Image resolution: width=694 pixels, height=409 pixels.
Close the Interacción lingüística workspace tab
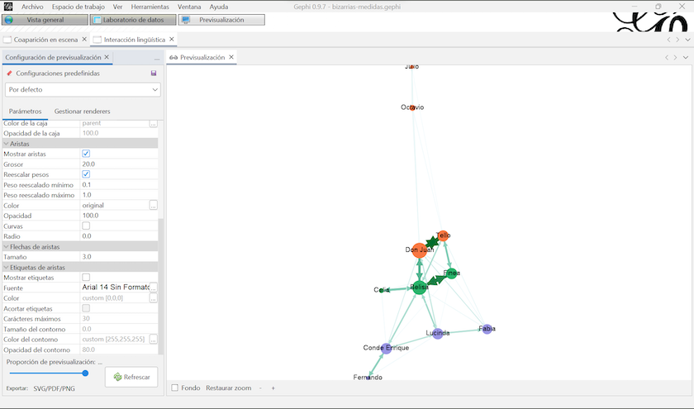172,39
